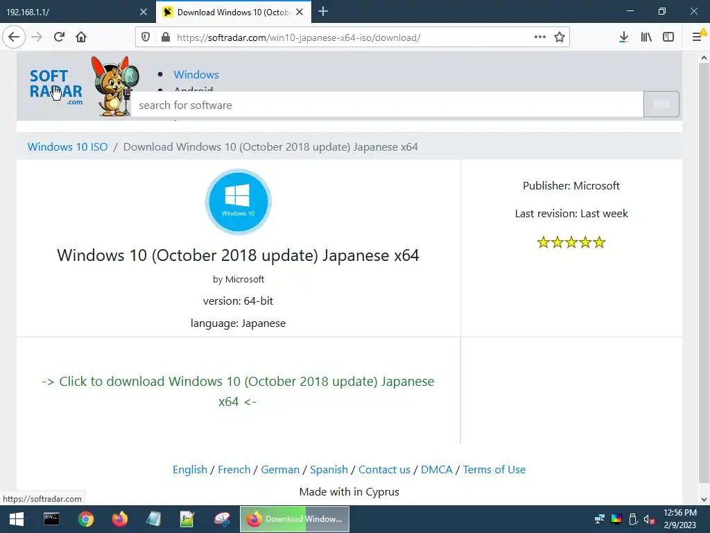The width and height of the screenshot is (710, 533).
Task: Click the SoftRadar logo
Action: (x=56, y=87)
